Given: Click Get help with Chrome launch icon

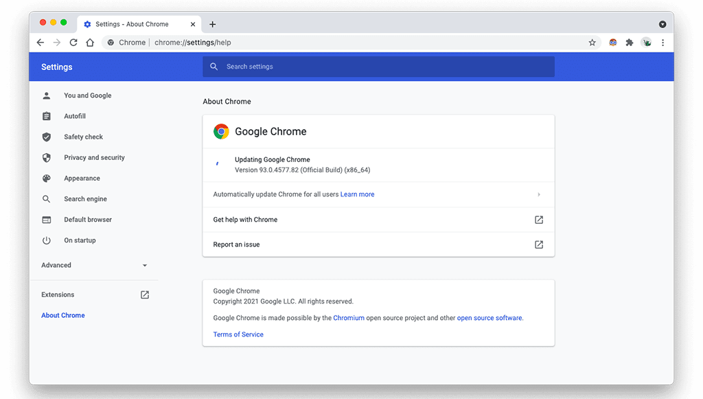Looking at the screenshot, I should (x=539, y=220).
